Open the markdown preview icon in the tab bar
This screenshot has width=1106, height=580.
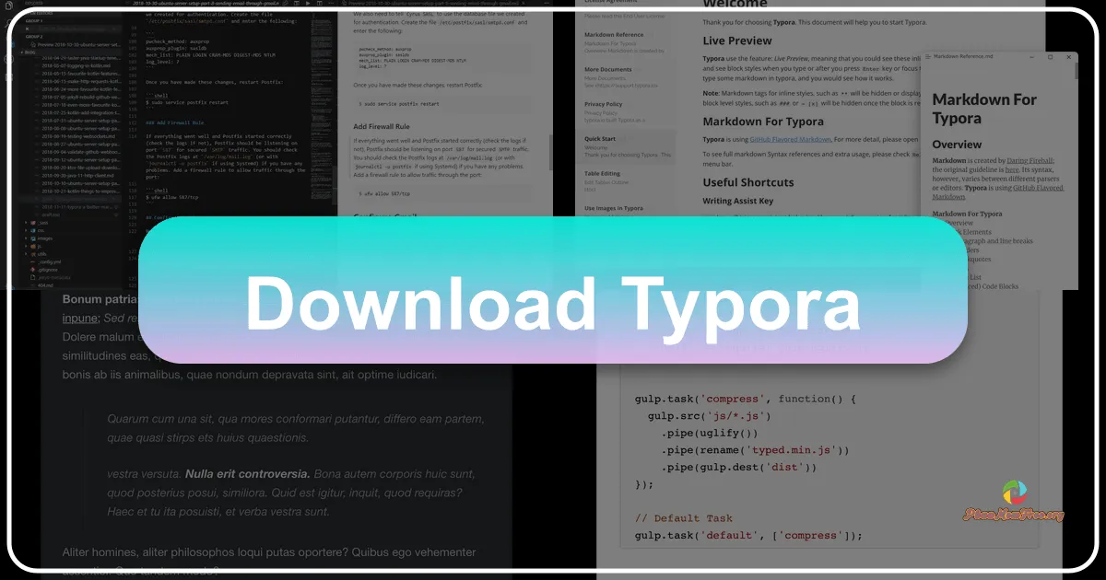click(x=297, y=4)
